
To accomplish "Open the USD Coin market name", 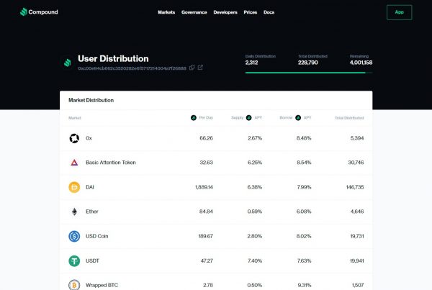I will (x=96, y=236).
